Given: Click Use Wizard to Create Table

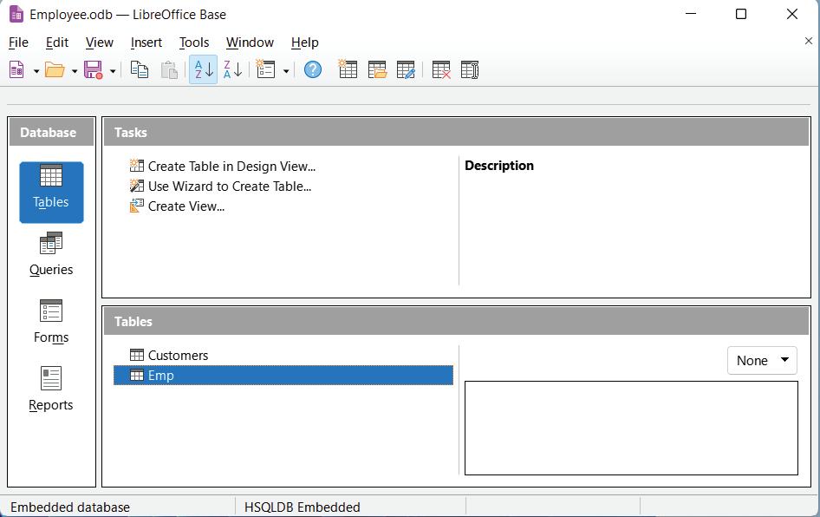Looking at the screenshot, I should [x=221, y=187].
